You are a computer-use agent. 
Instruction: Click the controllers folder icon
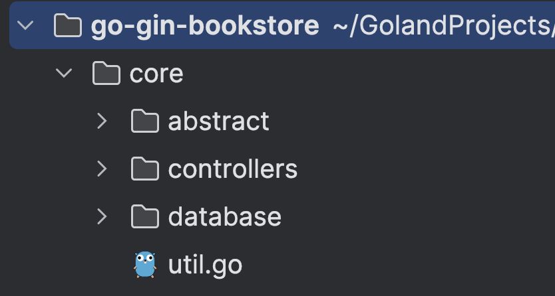tap(144, 169)
